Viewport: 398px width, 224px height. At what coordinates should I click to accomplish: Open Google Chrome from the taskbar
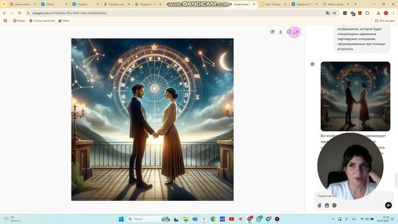pyautogui.click(x=213, y=219)
